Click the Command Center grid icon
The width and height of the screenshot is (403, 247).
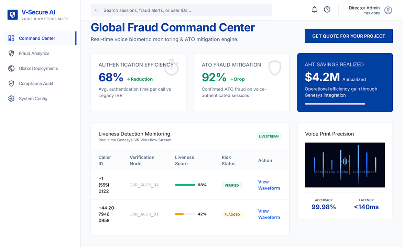click(x=11, y=38)
